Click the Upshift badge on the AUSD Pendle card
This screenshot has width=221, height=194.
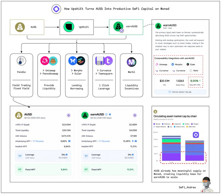pyautogui.click(x=69, y=115)
